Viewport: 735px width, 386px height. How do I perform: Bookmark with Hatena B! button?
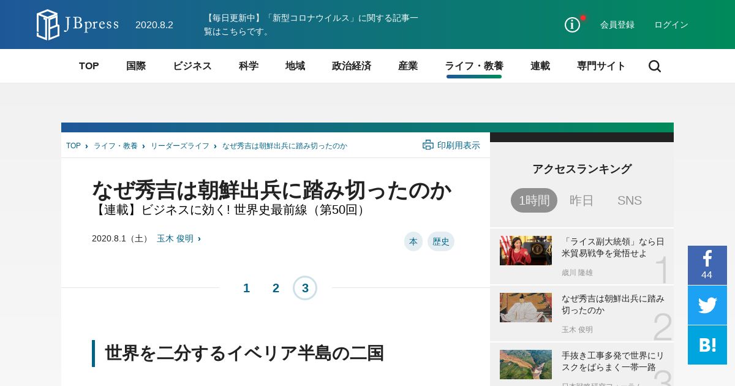pyautogui.click(x=707, y=345)
